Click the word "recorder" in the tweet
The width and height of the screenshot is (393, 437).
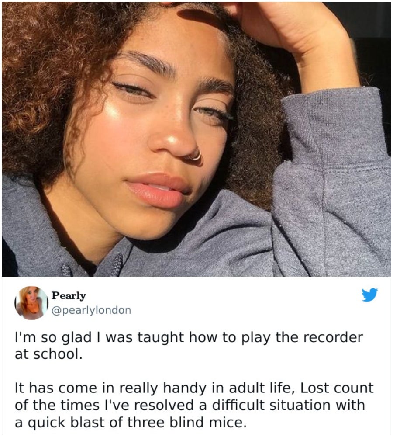point(333,337)
